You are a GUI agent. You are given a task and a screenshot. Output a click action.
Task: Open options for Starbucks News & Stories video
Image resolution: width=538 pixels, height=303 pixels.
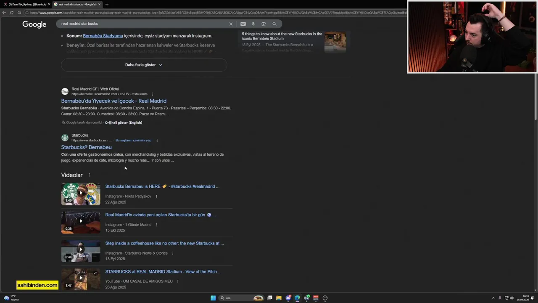(x=172, y=253)
